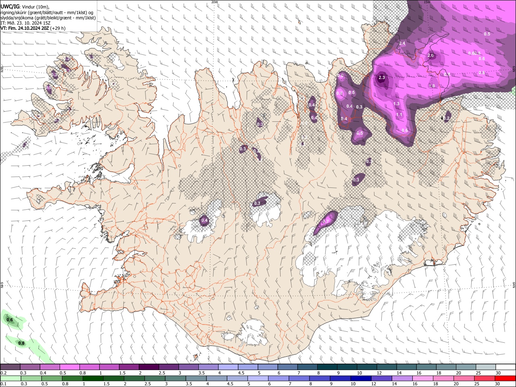This screenshot has height=387, width=516.
Task: Click the 0.2 value on the small eastern patch
Action: [447, 119]
